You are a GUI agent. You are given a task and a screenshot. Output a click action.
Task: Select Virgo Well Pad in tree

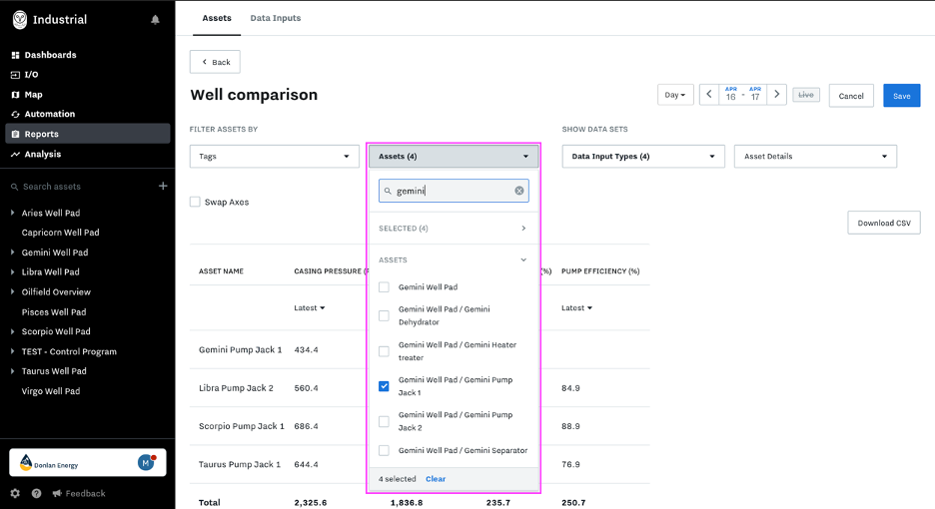(51, 391)
